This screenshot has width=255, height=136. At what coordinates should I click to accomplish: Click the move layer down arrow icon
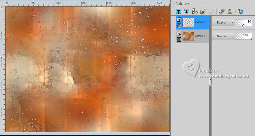coord(186,11)
